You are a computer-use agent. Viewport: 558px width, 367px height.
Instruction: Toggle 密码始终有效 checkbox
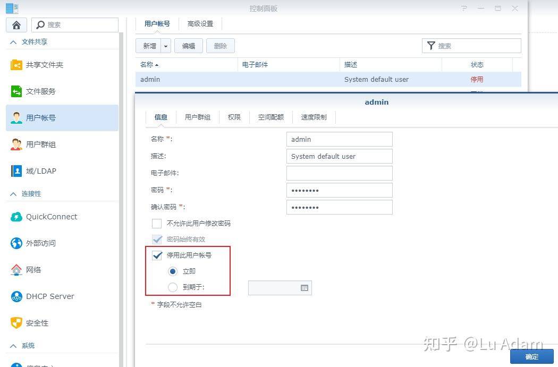tap(157, 240)
